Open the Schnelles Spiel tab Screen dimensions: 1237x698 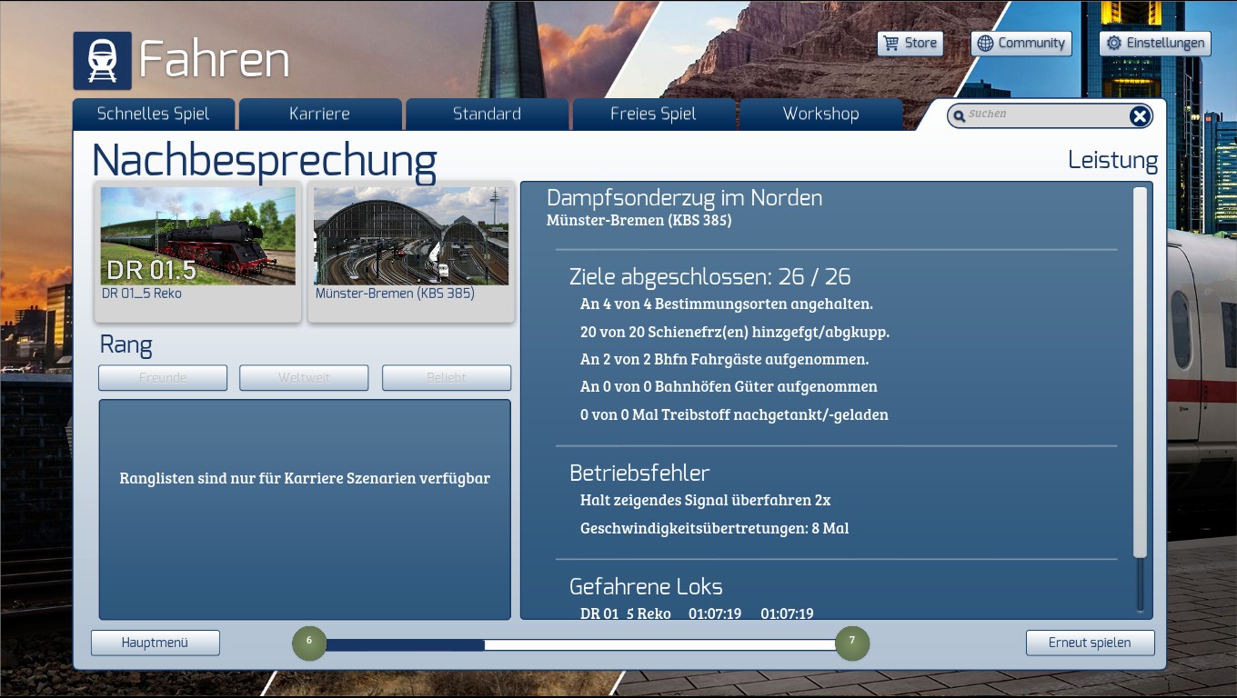[153, 114]
